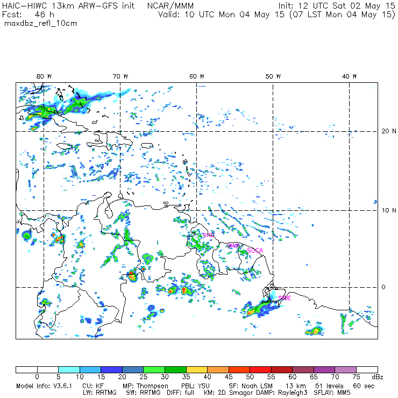
Task: Click the '70 W' longitude label
Action: 120,76
